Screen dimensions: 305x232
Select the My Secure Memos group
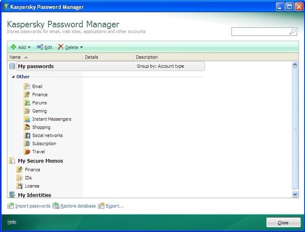click(x=41, y=161)
